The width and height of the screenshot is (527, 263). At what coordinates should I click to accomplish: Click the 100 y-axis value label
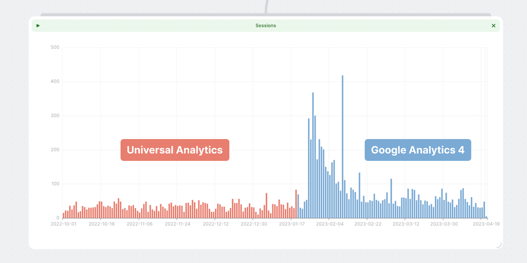tap(55, 184)
